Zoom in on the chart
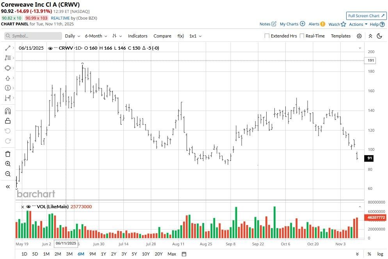The height and width of the screenshot is (259, 388). pyautogui.click(x=8, y=164)
